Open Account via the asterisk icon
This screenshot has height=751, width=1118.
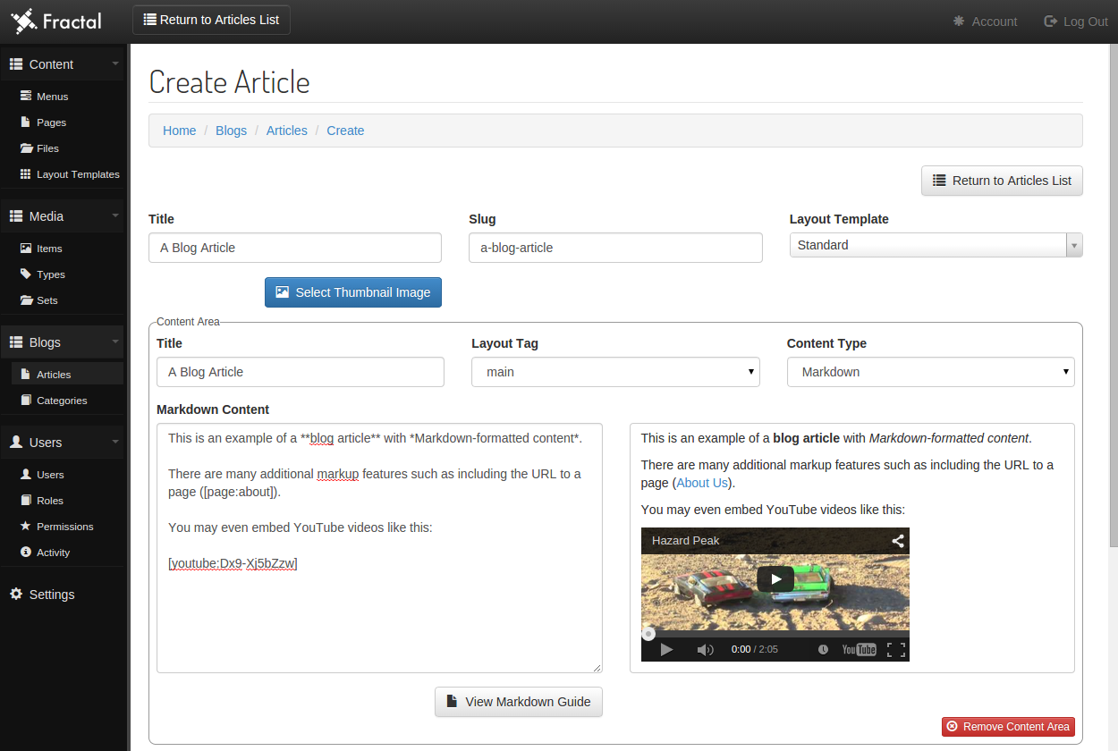961,21
